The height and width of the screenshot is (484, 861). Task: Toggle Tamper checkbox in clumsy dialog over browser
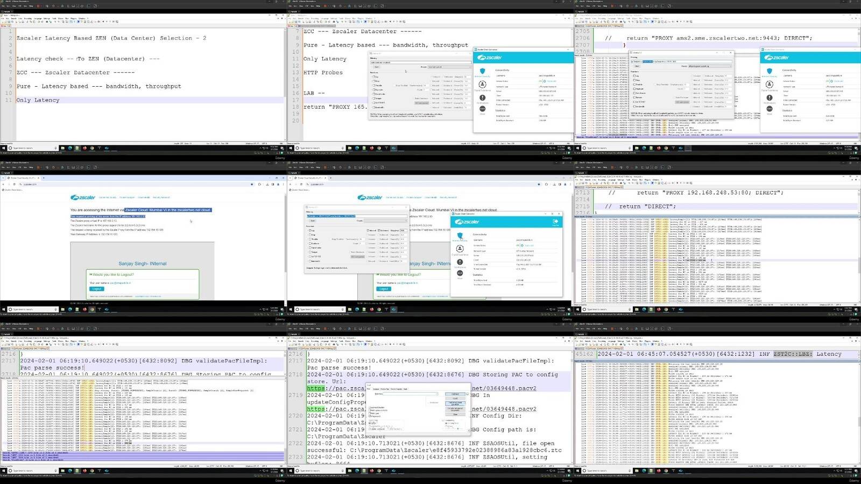(309, 252)
